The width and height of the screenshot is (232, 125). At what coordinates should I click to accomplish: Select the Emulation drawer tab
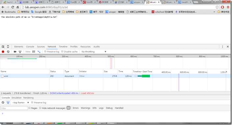(16, 98)
